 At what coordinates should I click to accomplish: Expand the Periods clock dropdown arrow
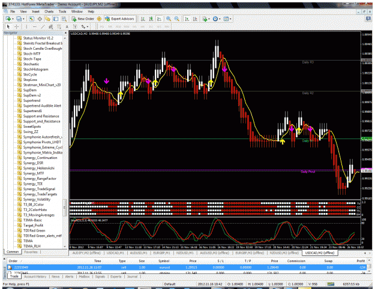(x=220, y=19)
